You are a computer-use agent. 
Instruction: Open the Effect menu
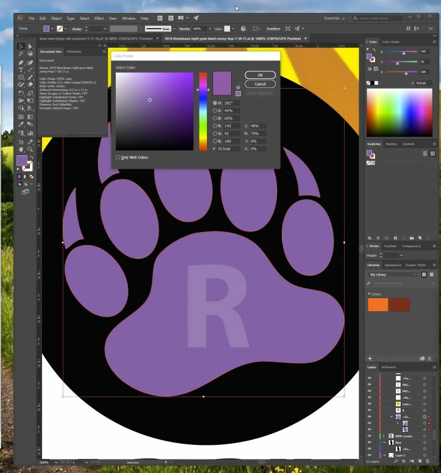point(99,18)
